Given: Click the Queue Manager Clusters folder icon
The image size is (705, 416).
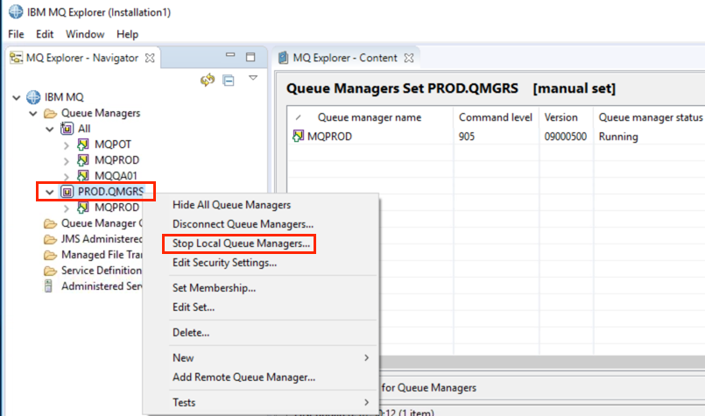Looking at the screenshot, I should 50,223.
